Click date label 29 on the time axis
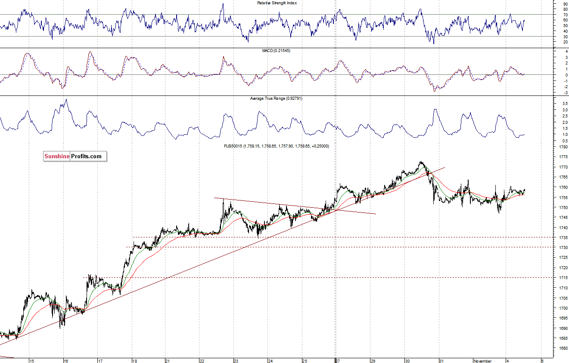569x363 pixels. pos(373,361)
